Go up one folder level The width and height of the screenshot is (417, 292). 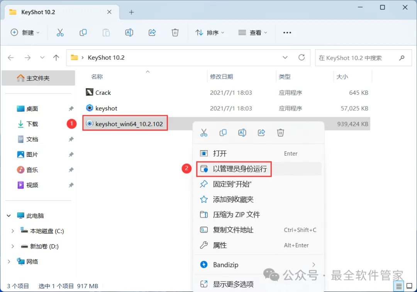pyautogui.click(x=56, y=57)
